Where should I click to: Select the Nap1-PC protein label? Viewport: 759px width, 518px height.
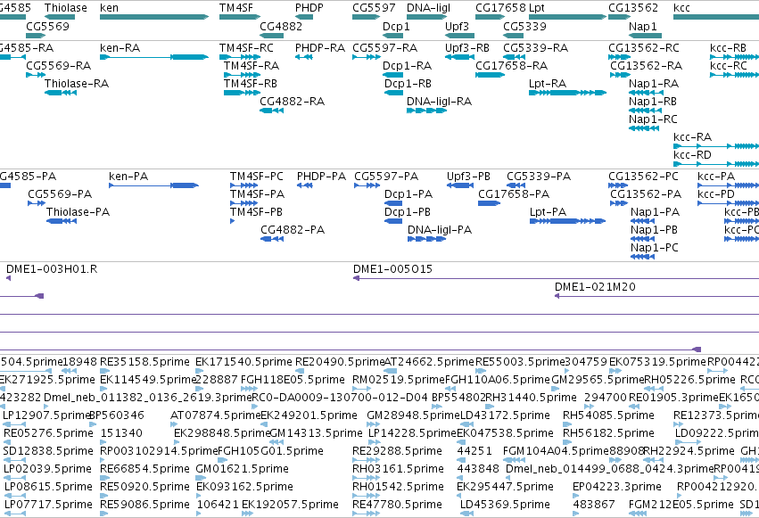coord(654,248)
